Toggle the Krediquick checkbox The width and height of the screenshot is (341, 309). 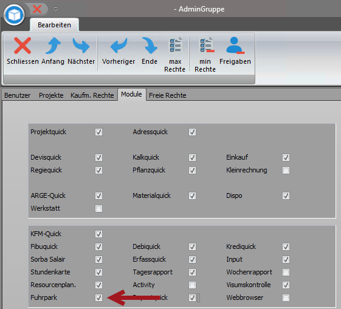pyautogui.click(x=286, y=246)
